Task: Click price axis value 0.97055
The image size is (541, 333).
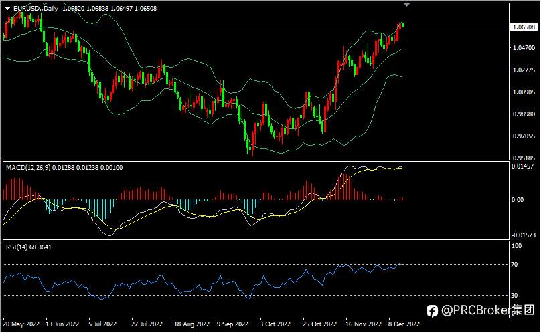Action: [x=524, y=136]
